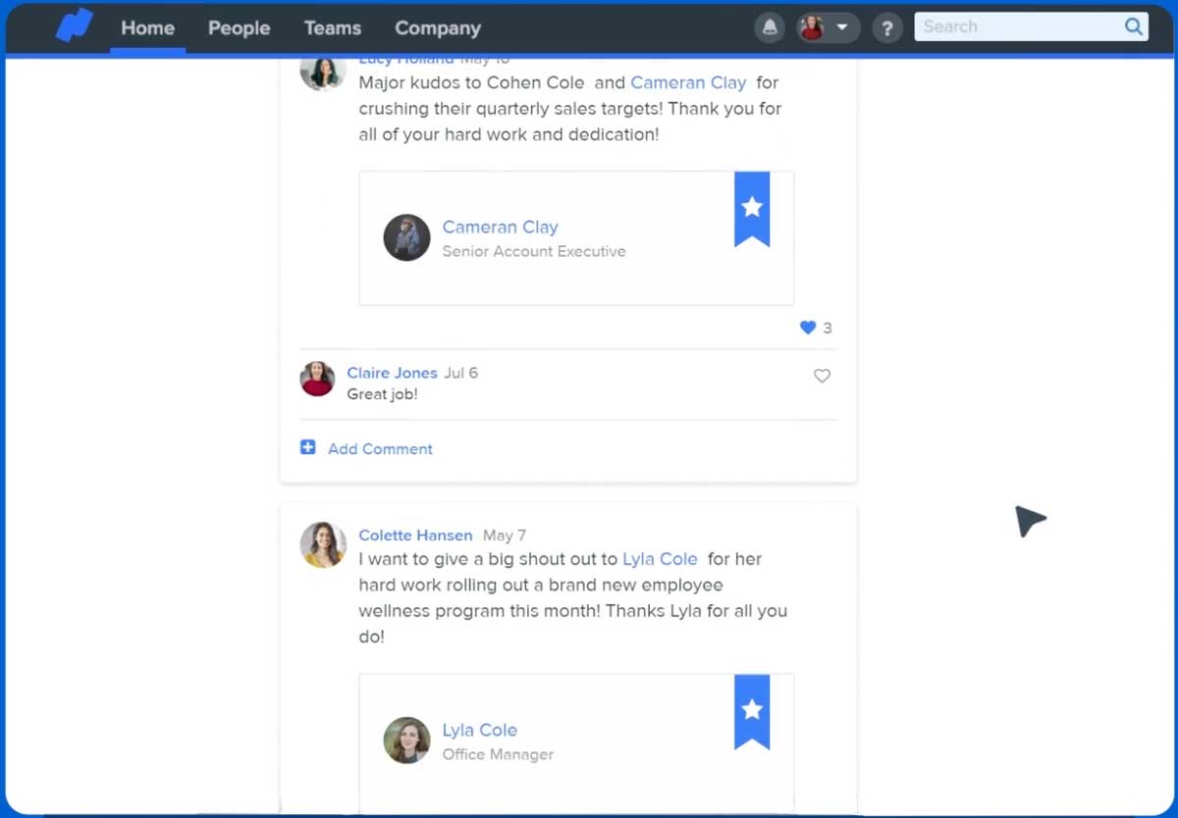1178x818 pixels.
Task: Click the plus icon next to Add Comment
Action: pos(308,447)
